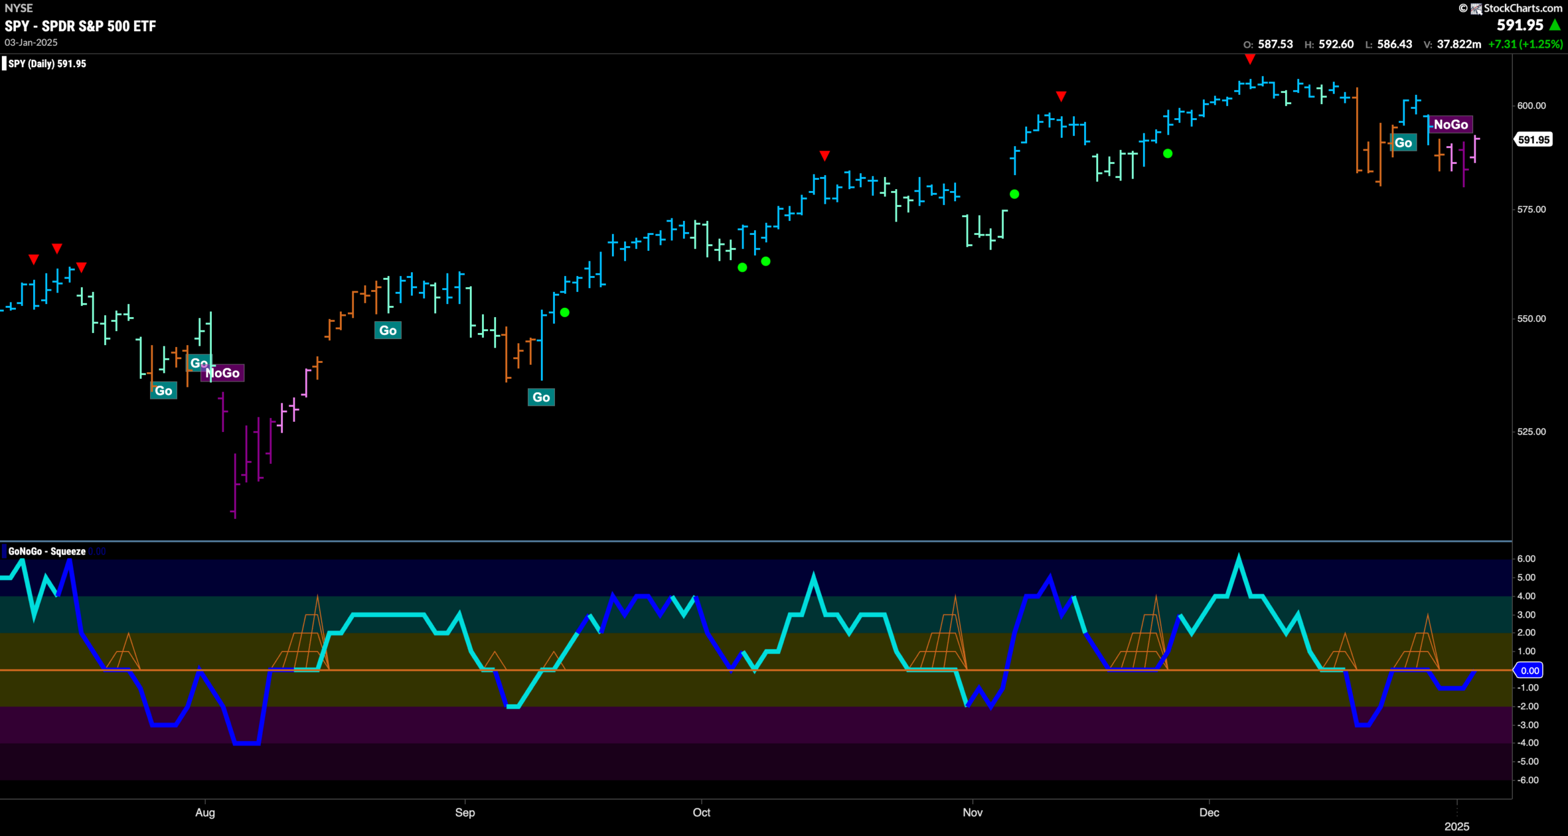This screenshot has height=836, width=1568.
Task: Click the 6.00 label on the squeeze axis
Action: (1526, 559)
